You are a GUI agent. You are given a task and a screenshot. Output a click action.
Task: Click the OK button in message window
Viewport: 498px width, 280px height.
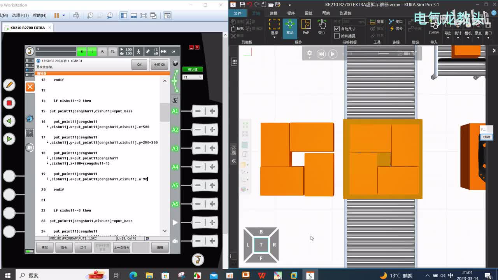tap(139, 65)
